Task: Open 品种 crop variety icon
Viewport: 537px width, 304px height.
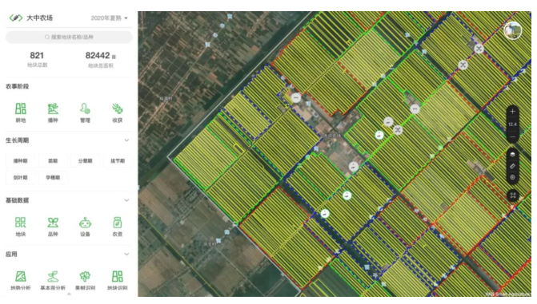Action: pos(53,223)
